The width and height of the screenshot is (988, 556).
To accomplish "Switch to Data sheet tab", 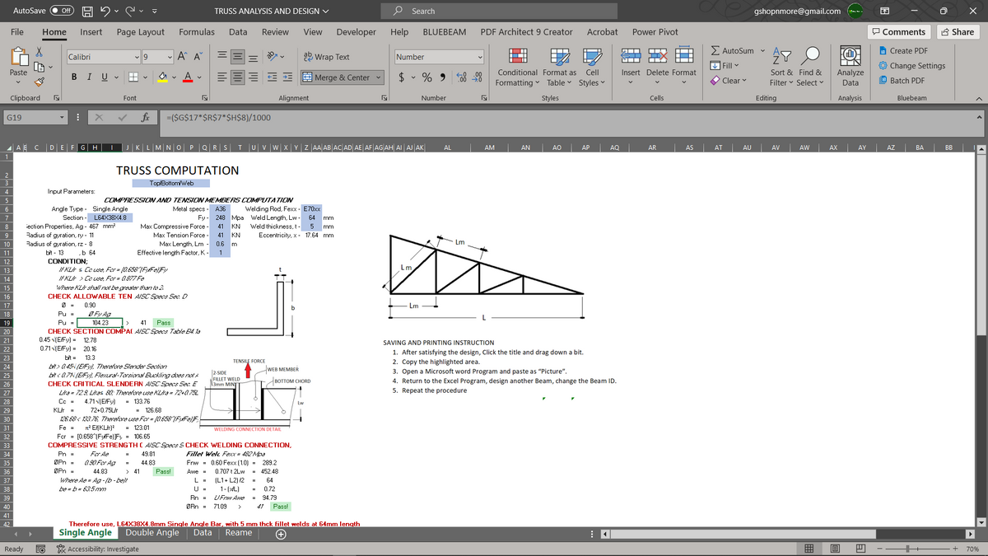I will (202, 533).
